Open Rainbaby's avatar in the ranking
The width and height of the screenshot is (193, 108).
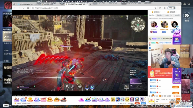[x=154, y=25]
